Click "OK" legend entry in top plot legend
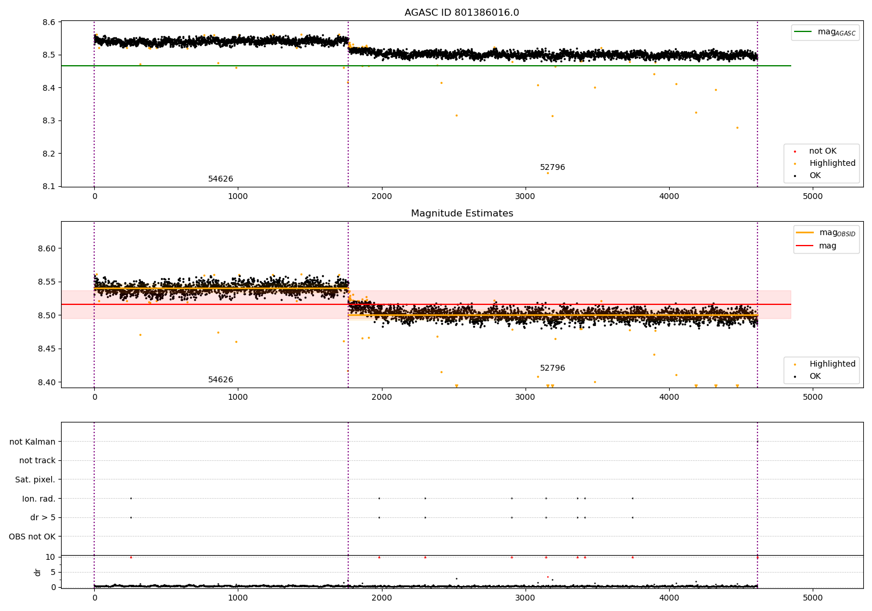 pyautogui.click(x=808, y=176)
